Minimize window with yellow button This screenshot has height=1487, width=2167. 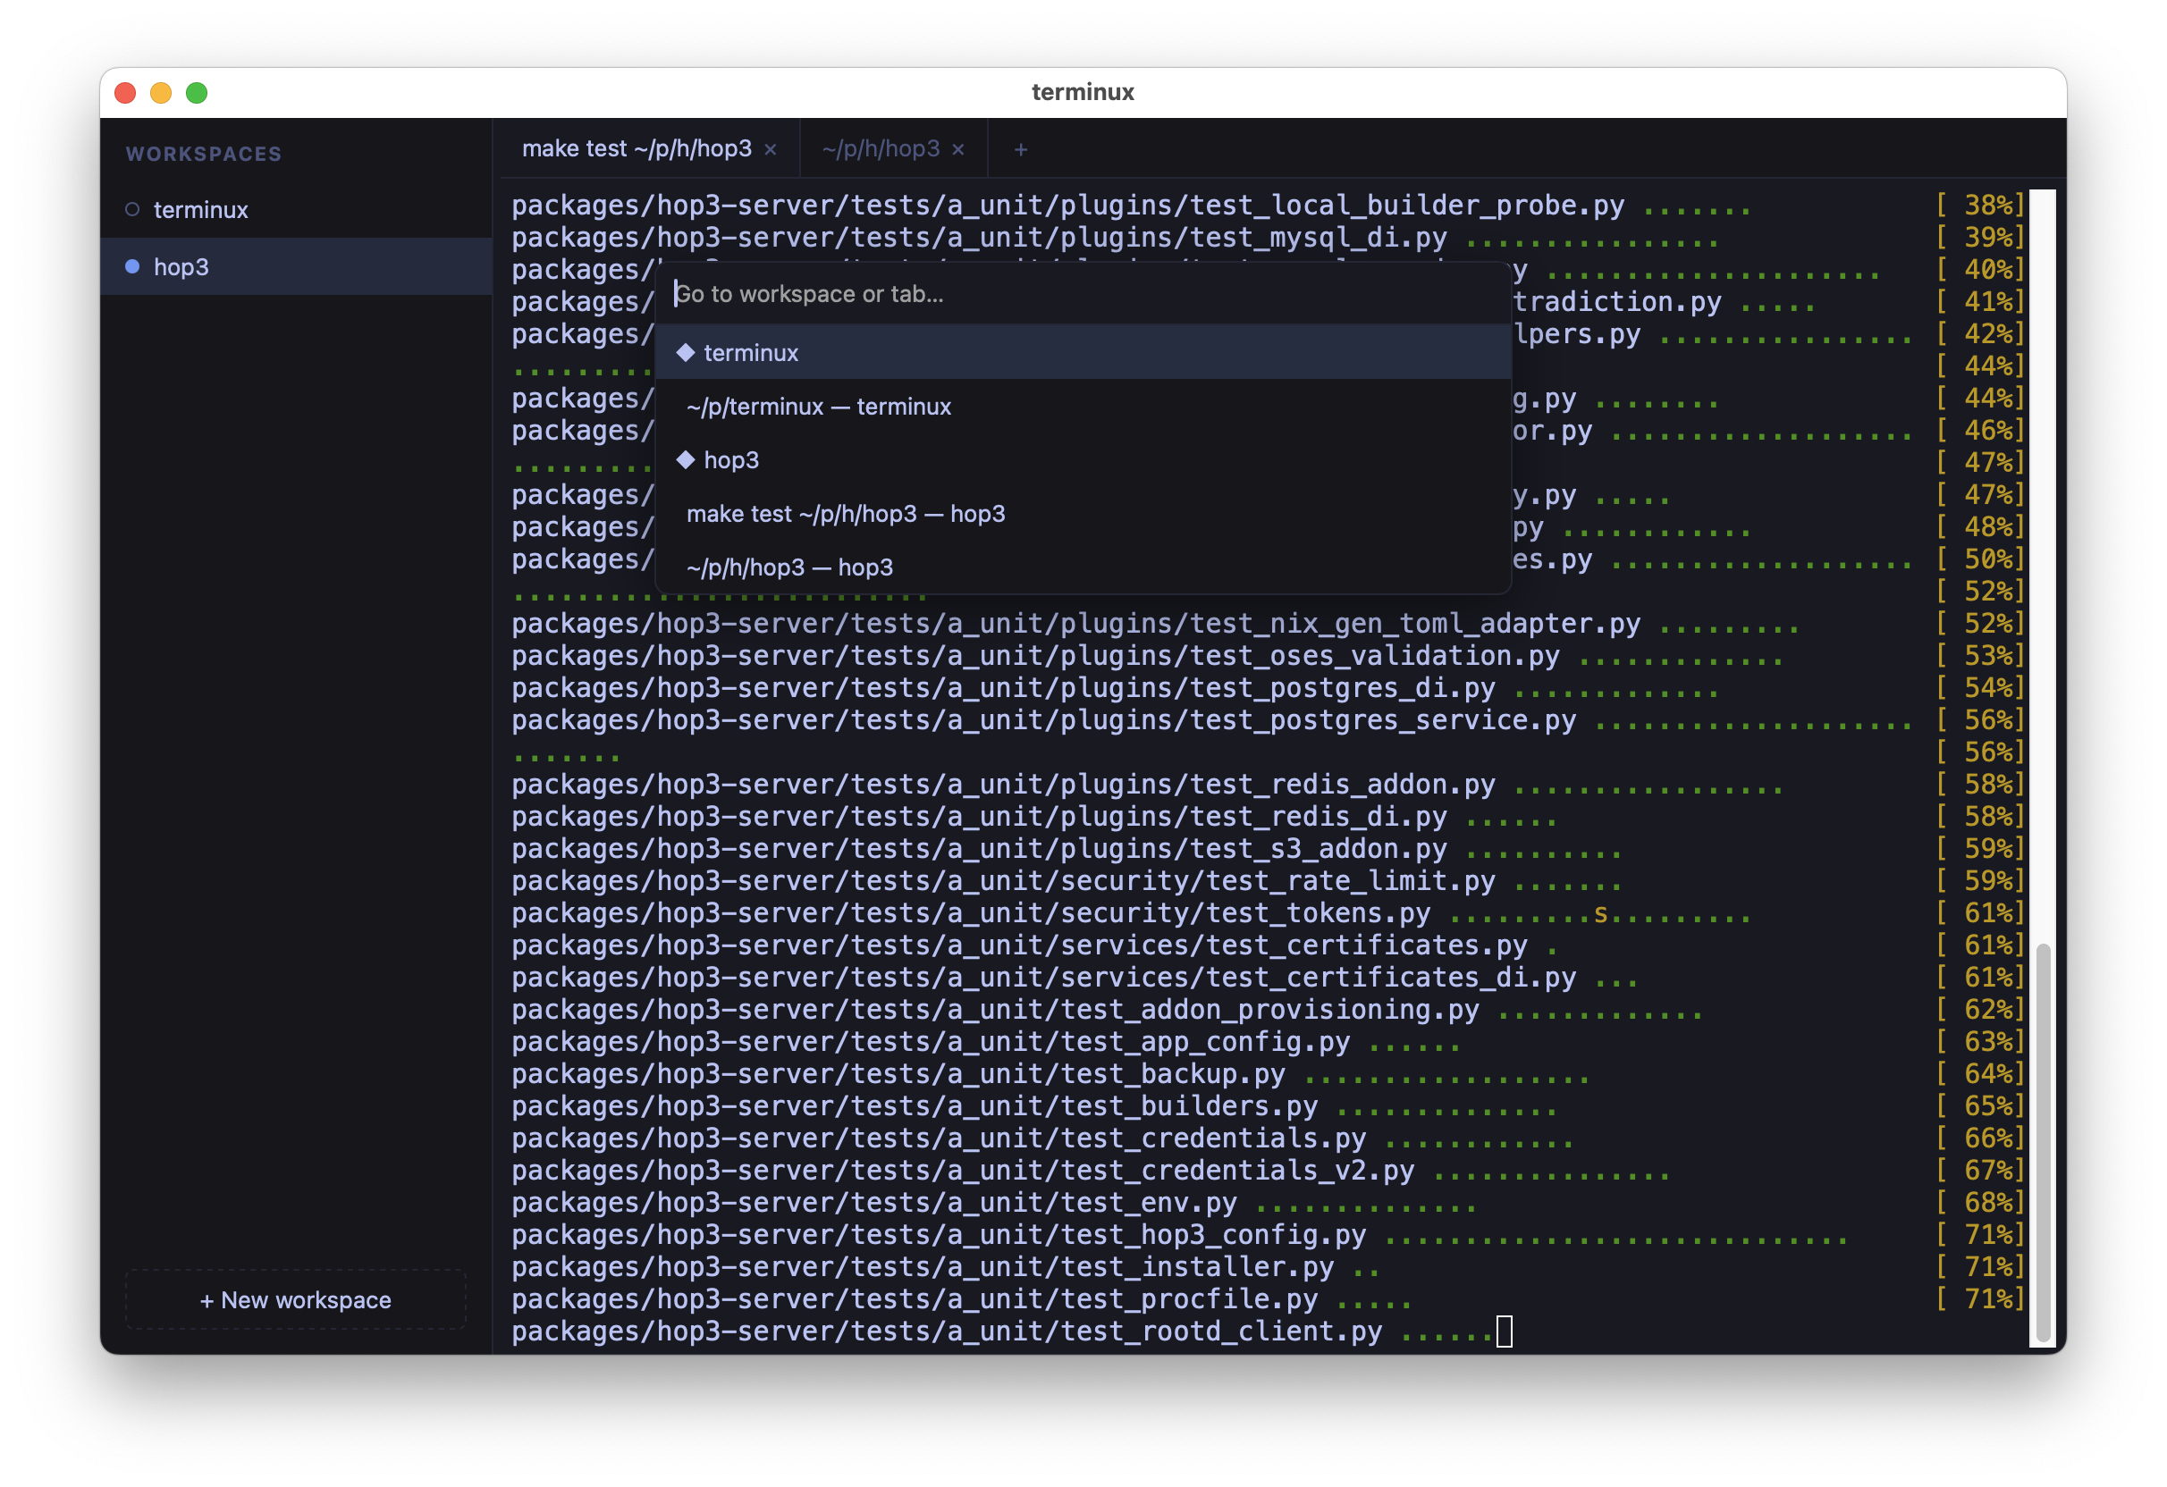pos(161,92)
